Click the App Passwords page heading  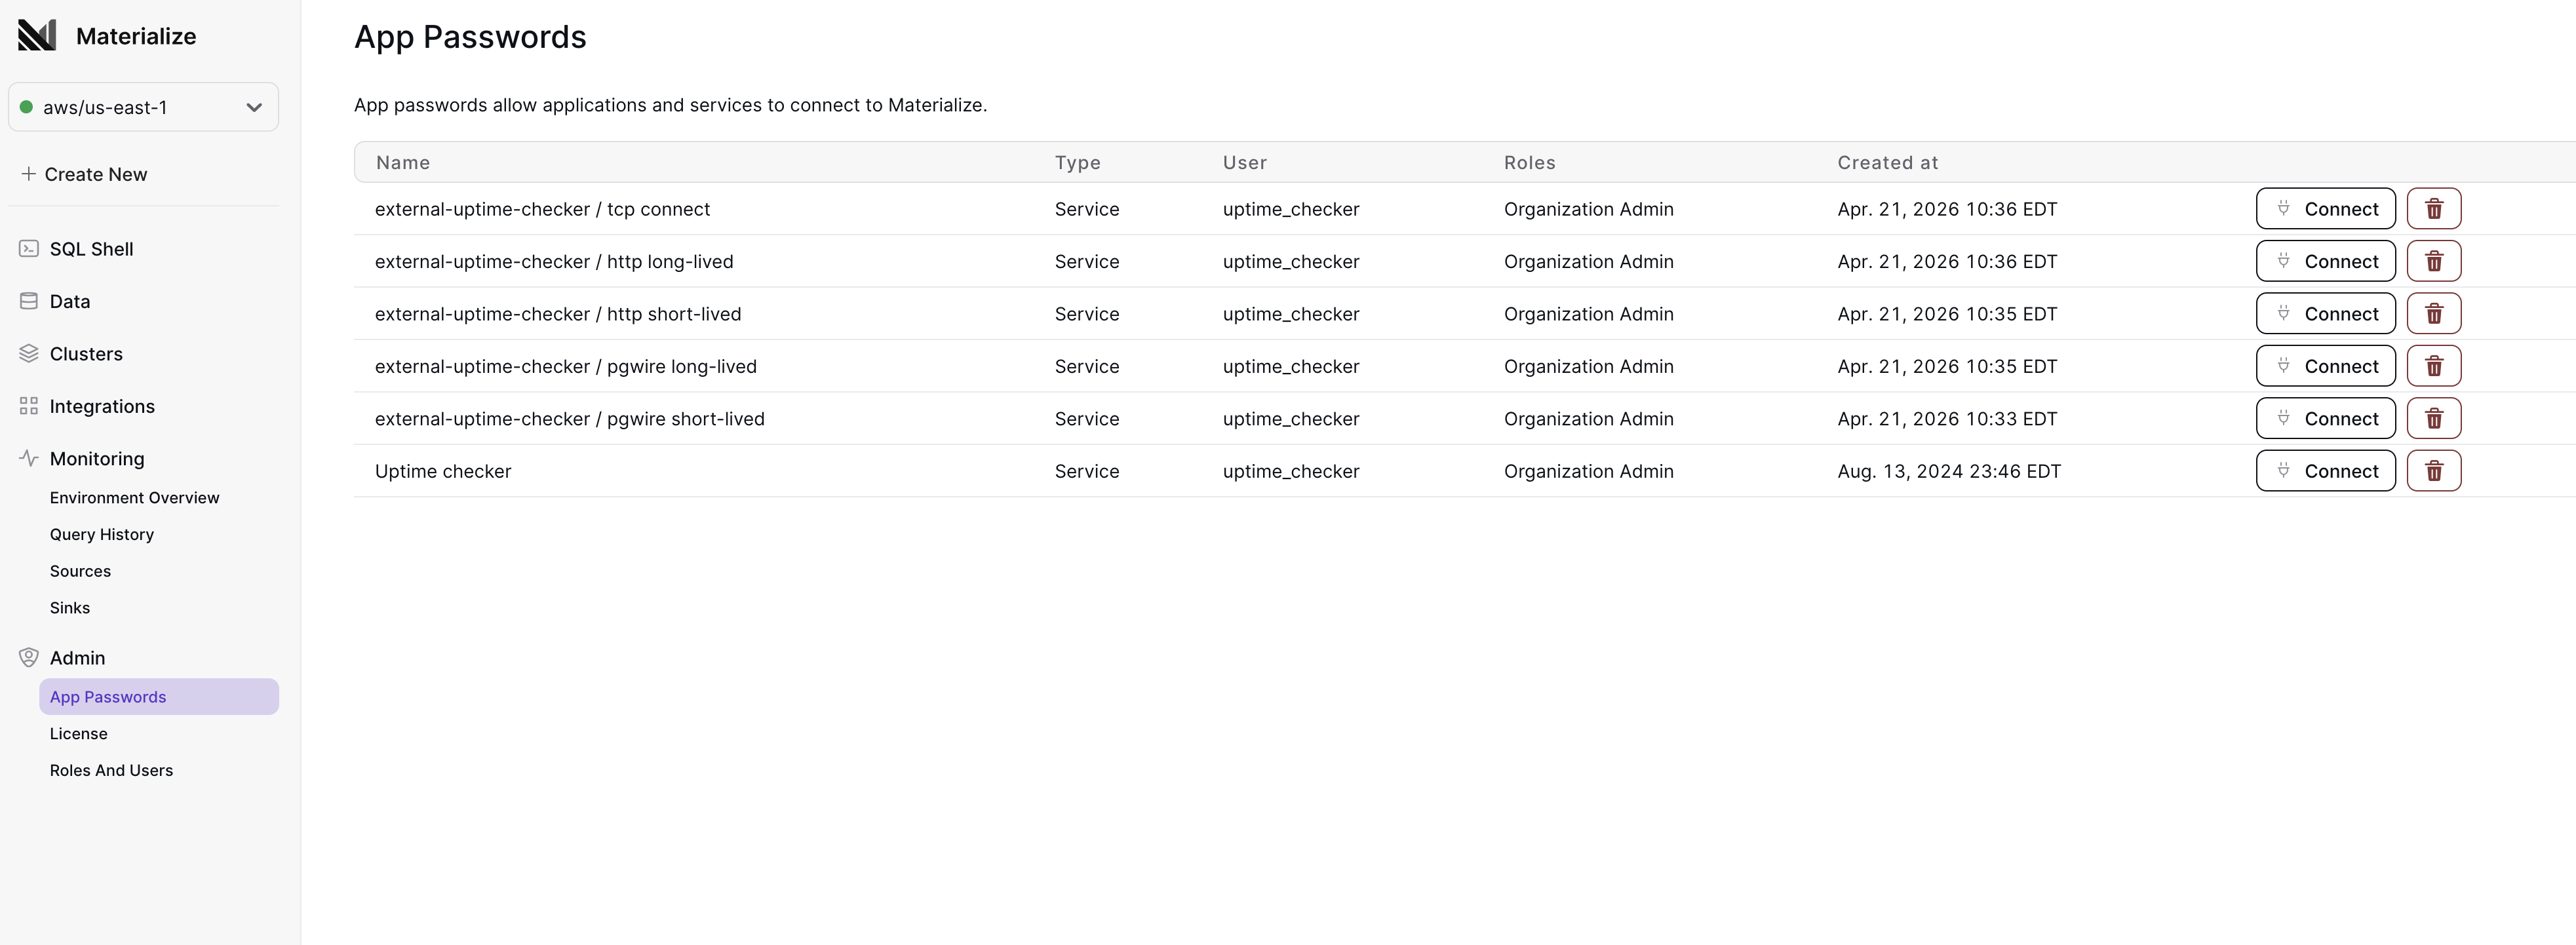pos(470,37)
